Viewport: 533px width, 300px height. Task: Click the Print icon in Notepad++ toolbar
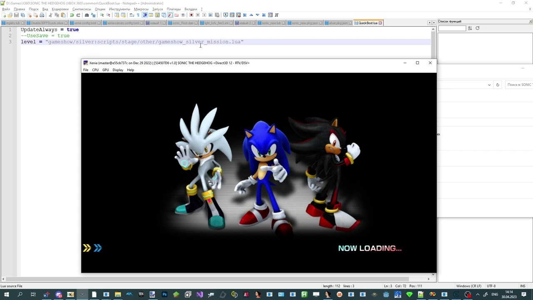pyautogui.click(x=42, y=15)
